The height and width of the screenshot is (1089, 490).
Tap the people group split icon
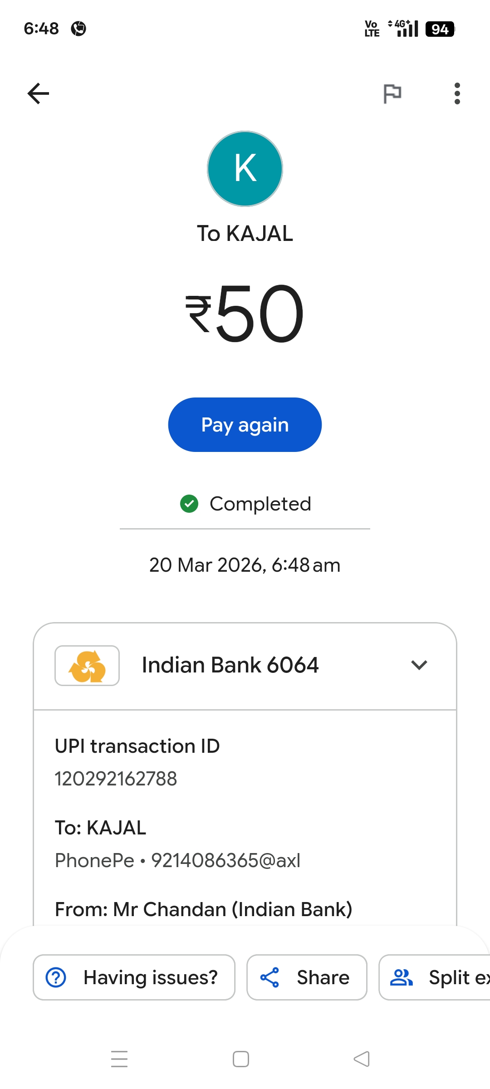pyautogui.click(x=402, y=977)
